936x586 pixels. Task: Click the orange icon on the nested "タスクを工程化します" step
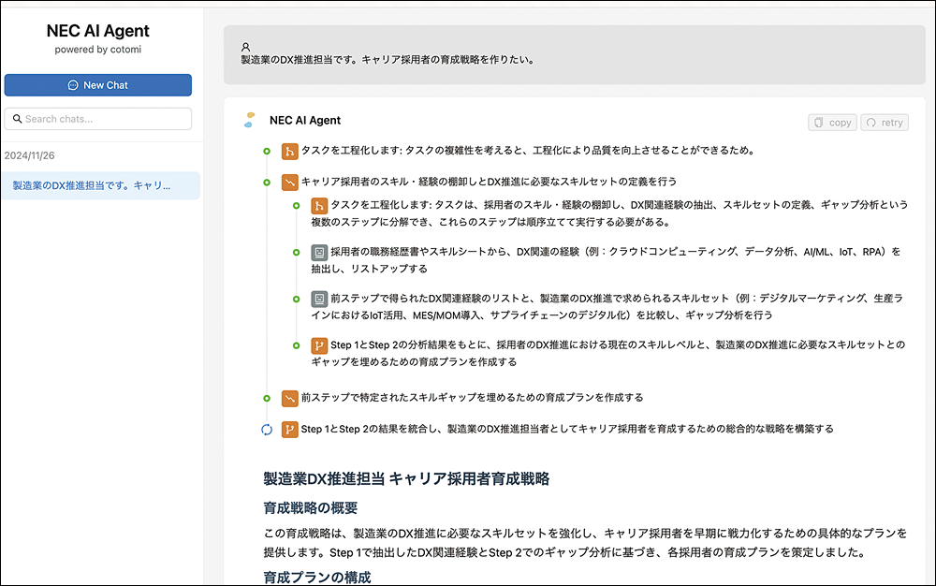(319, 205)
